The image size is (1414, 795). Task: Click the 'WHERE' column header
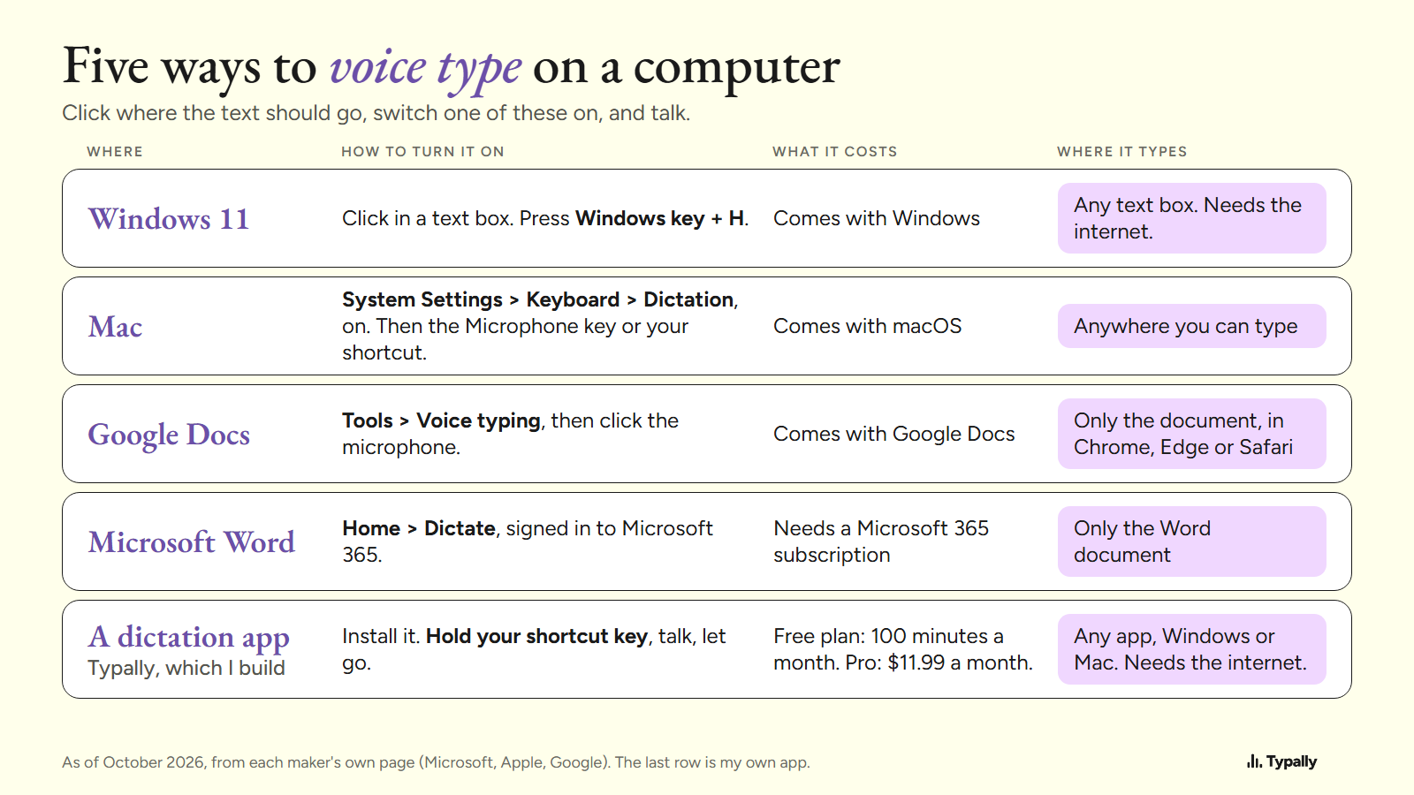[x=115, y=152]
